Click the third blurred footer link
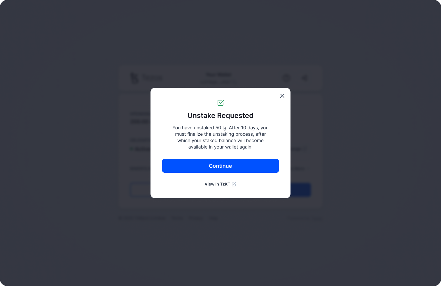 coord(213,218)
